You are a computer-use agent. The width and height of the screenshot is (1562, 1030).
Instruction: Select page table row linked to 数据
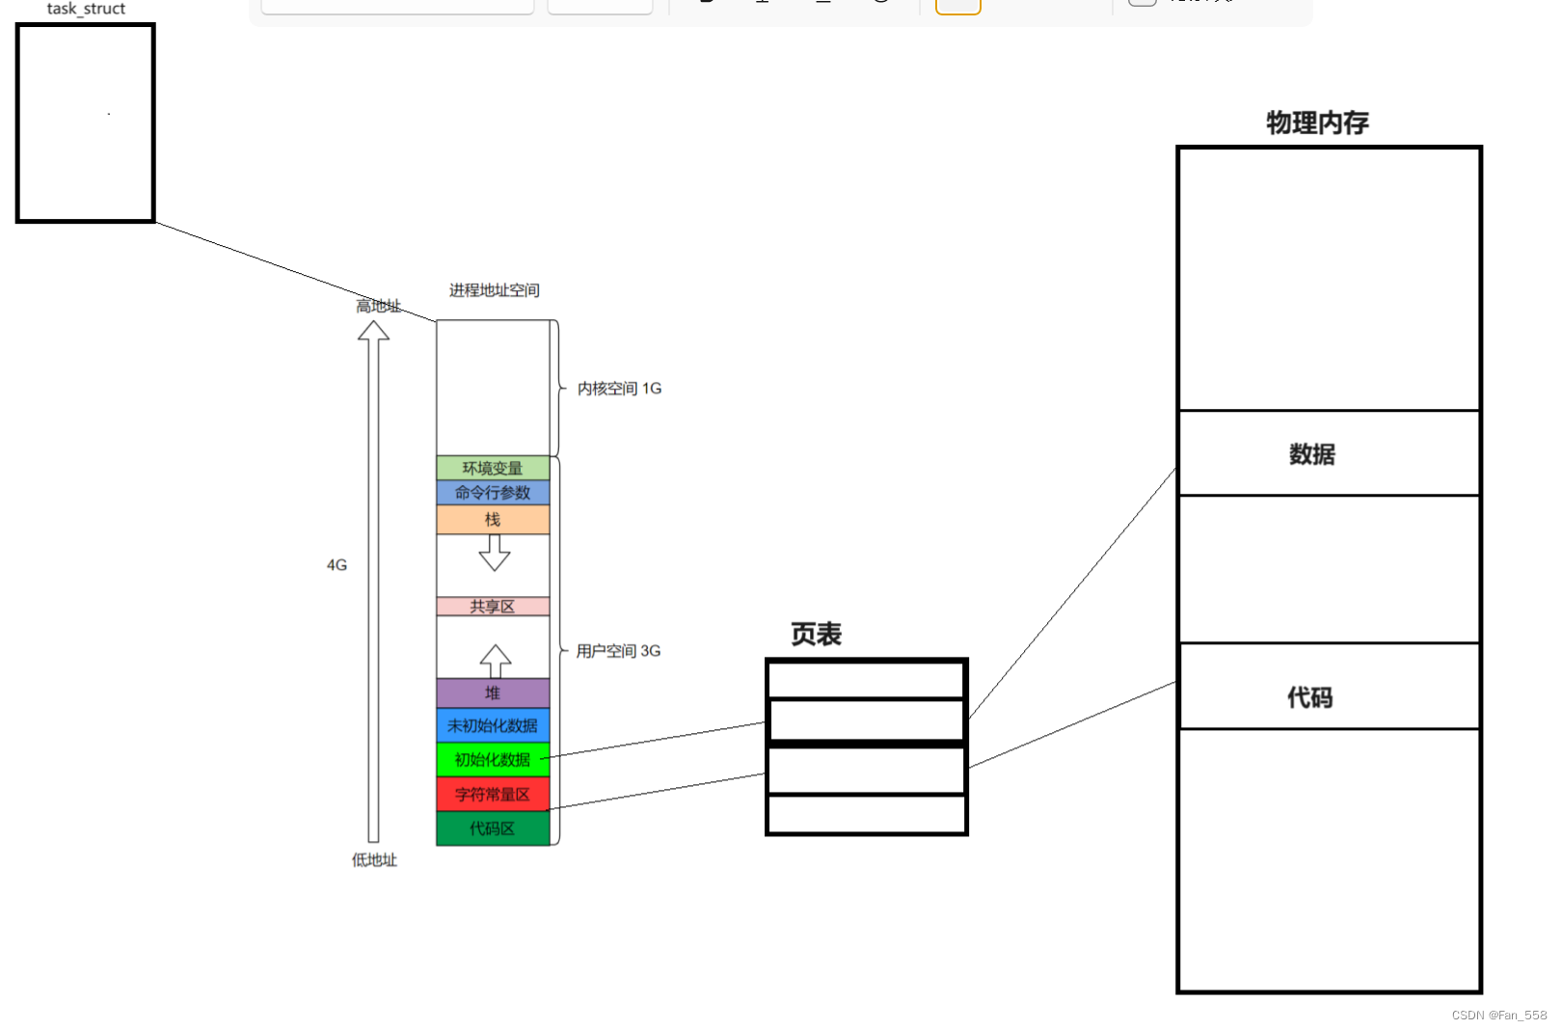pyautogui.click(x=867, y=720)
